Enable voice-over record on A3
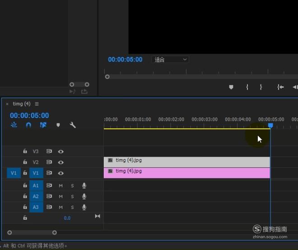This screenshot has width=298, height=250. click(84, 207)
